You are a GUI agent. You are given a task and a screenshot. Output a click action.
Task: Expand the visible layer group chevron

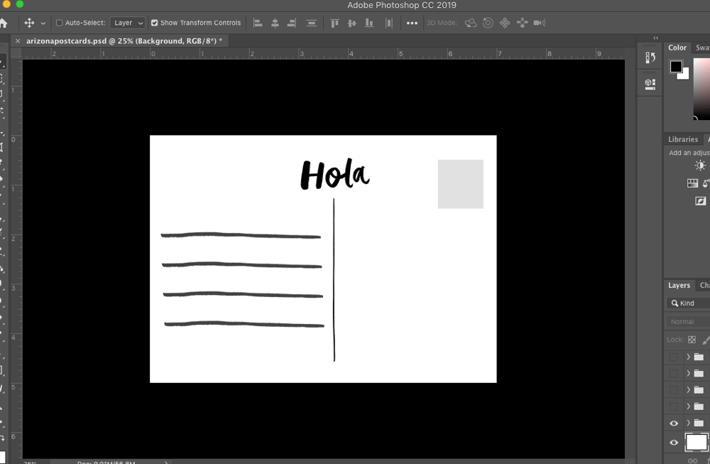pyautogui.click(x=688, y=423)
